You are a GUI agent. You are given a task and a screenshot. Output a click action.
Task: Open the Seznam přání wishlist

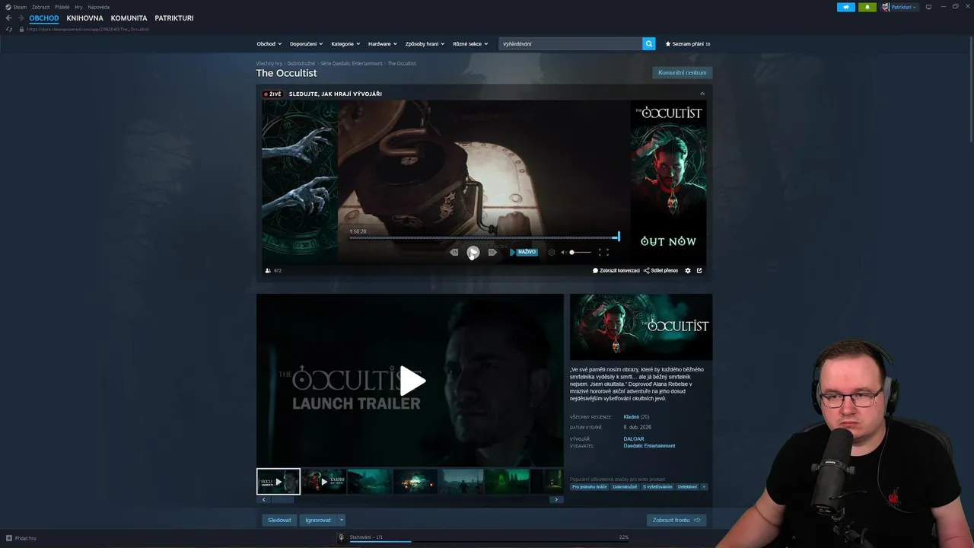coord(688,44)
